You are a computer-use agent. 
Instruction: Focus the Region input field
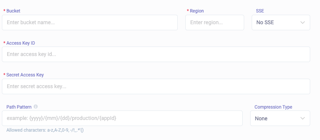click(215, 23)
